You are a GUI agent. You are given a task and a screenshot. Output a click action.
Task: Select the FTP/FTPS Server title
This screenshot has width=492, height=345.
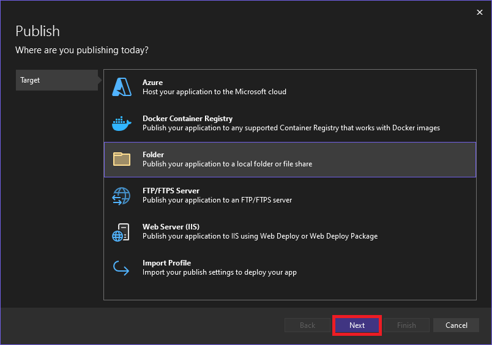pos(171,191)
